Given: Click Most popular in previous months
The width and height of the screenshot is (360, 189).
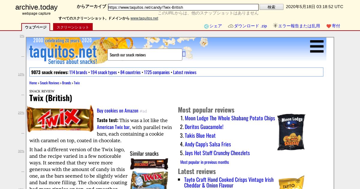Looking at the screenshot, I should [x=205, y=162].
